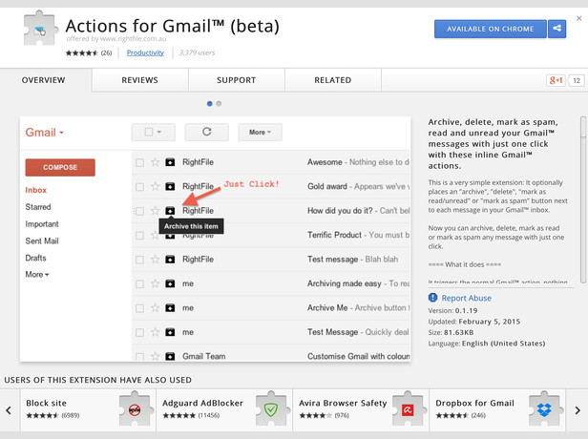Click archive icon on Test Message Quickly row
This screenshot has width=588, height=439.
point(170,332)
